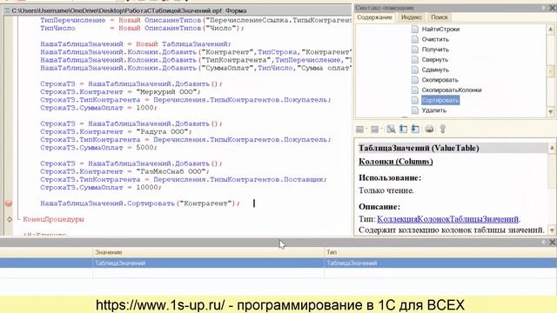557x313 pixels.
Task: Click the contents tree scroll-up arrow
Action: pyautogui.click(x=551, y=29)
